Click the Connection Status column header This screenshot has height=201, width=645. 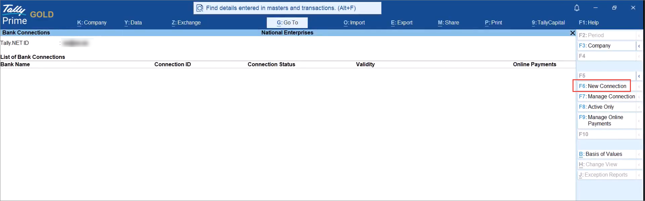(271, 64)
